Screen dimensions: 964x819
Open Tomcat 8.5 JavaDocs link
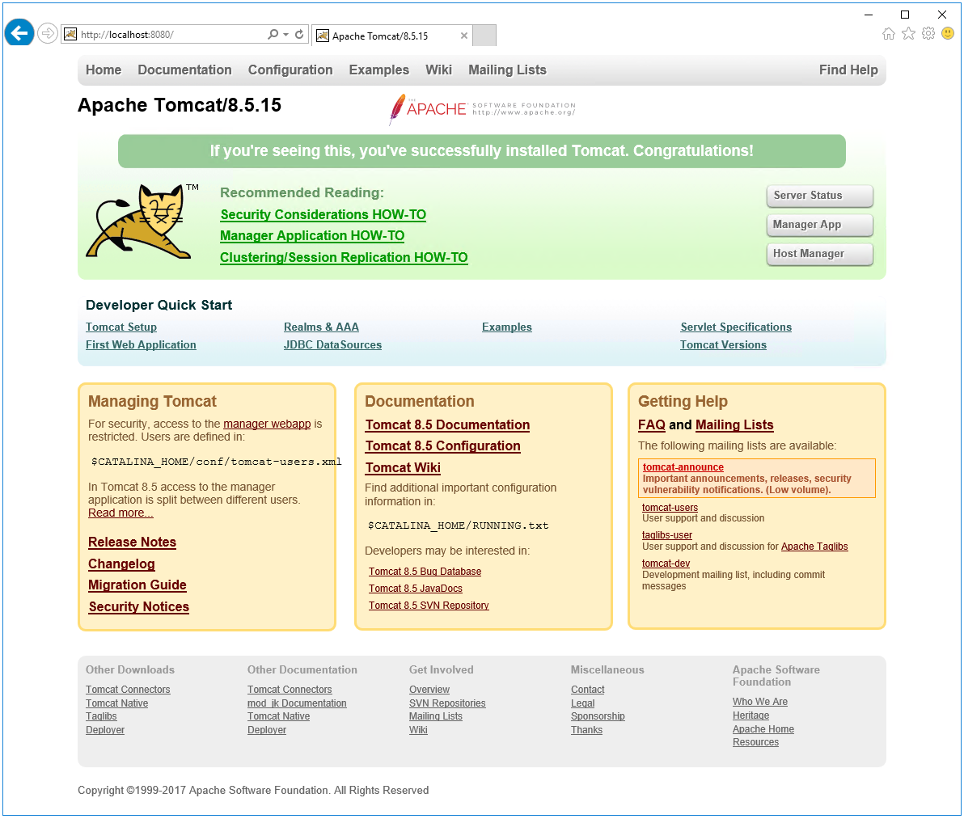pos(415,589)
